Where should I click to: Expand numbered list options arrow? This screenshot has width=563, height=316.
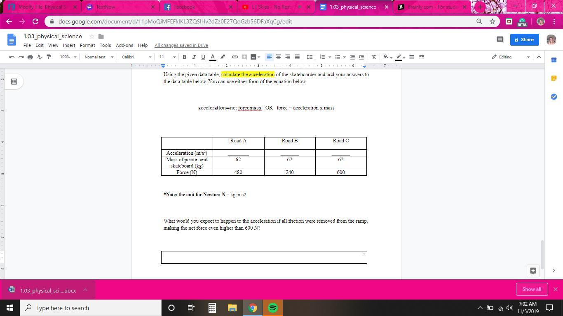pyautogui.click(x=330, y=57)
